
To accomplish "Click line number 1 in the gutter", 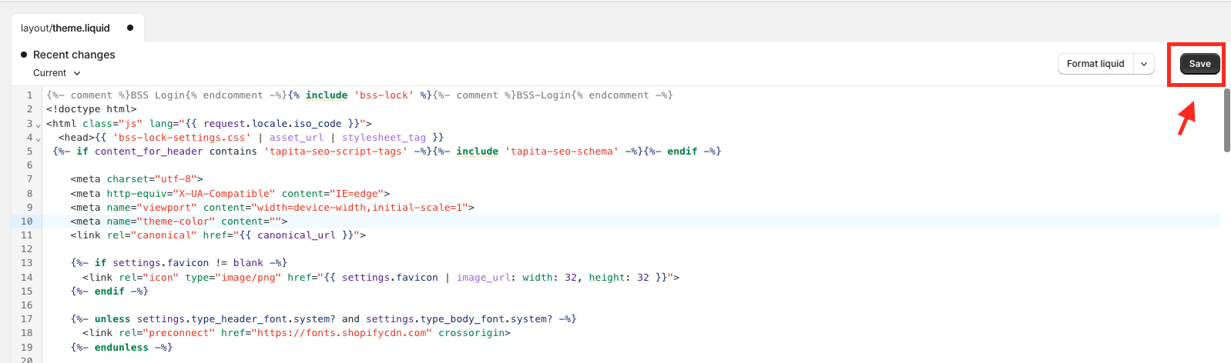I will (29, 95).
